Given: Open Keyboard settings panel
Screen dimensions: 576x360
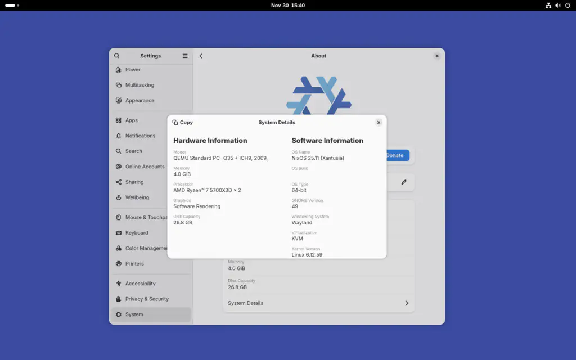Looking at the screenshot, I should pyautogui.click(x=137, y=233).
